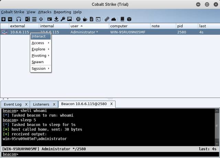This screenshot has height=158, width=220.
Task: Click the down arrow pane collapse handle
Action: pos(8,99)
